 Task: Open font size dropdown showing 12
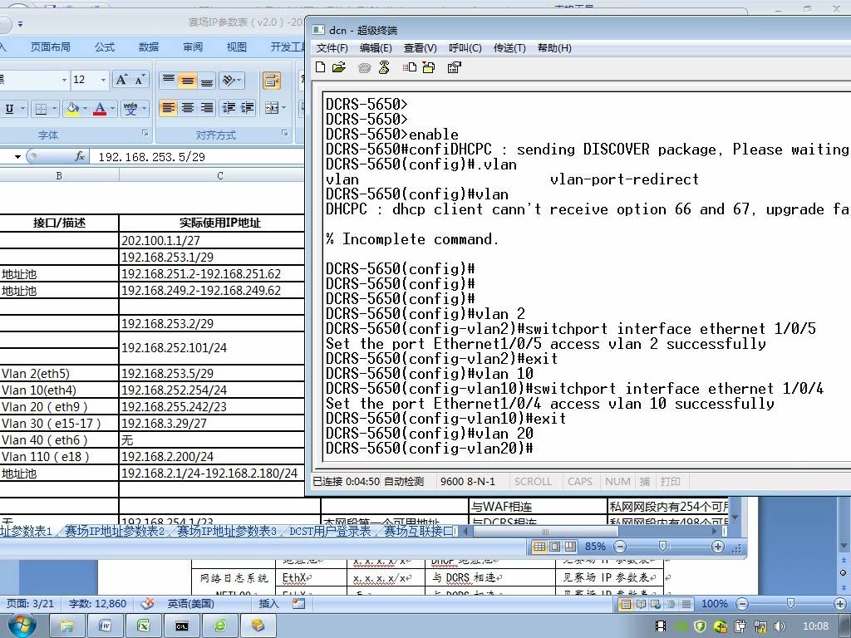(103, 80)
